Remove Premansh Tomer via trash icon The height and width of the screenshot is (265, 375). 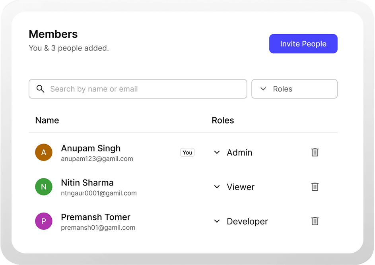tap(315, 221)
